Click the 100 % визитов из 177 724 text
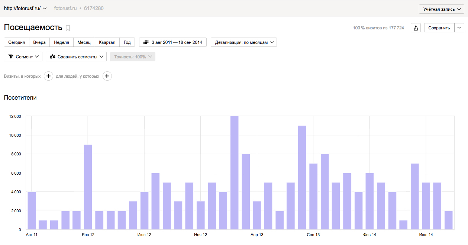This screenshot has height=245, width=468. tap(378, 28)
